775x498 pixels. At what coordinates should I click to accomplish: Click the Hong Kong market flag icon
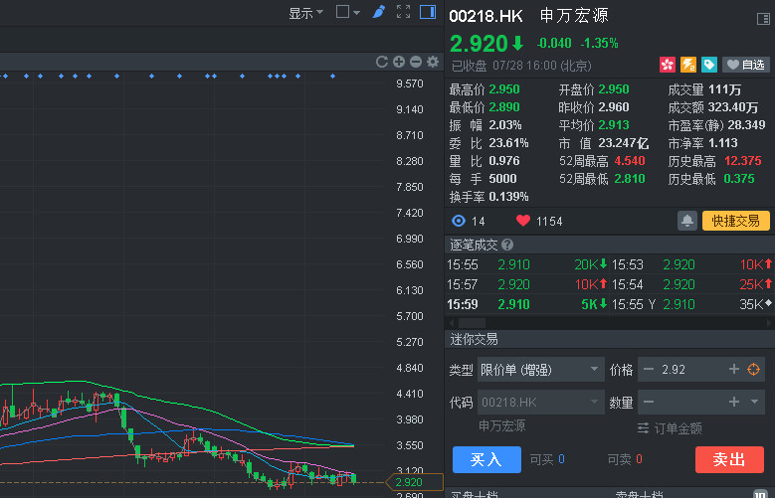tap(668, 65)
